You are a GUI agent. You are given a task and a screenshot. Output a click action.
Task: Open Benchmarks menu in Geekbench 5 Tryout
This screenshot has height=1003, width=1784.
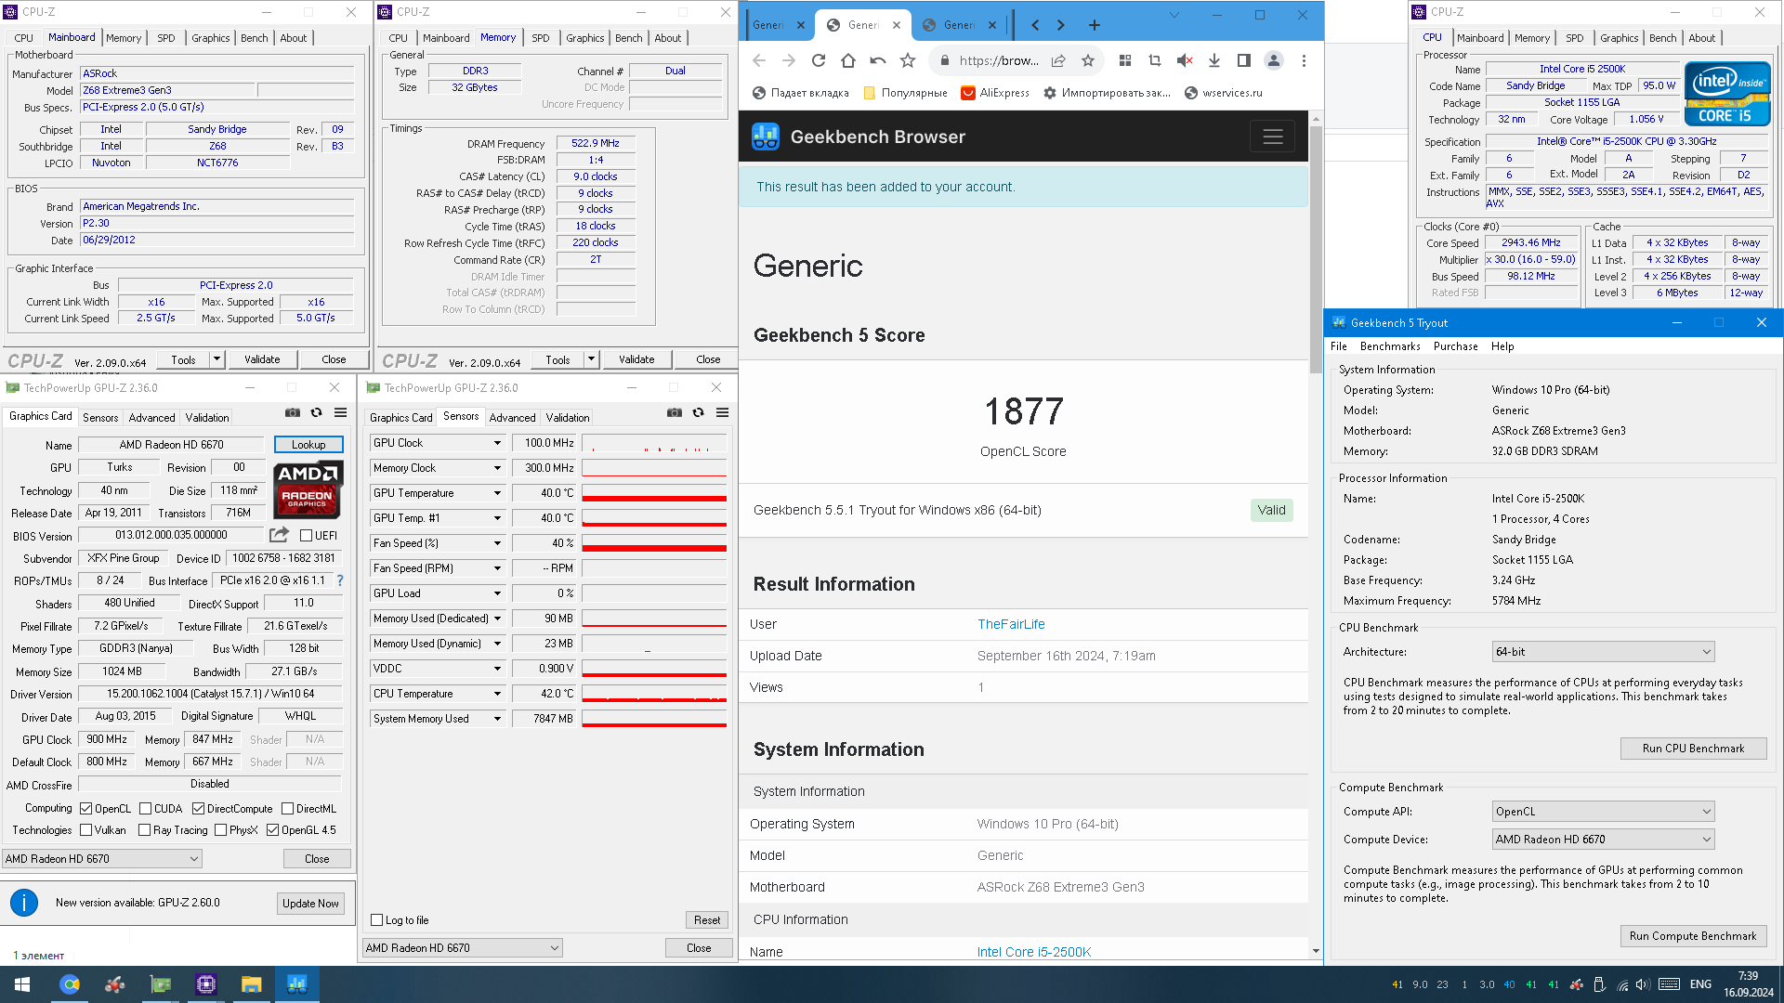tap(1390, 346)
